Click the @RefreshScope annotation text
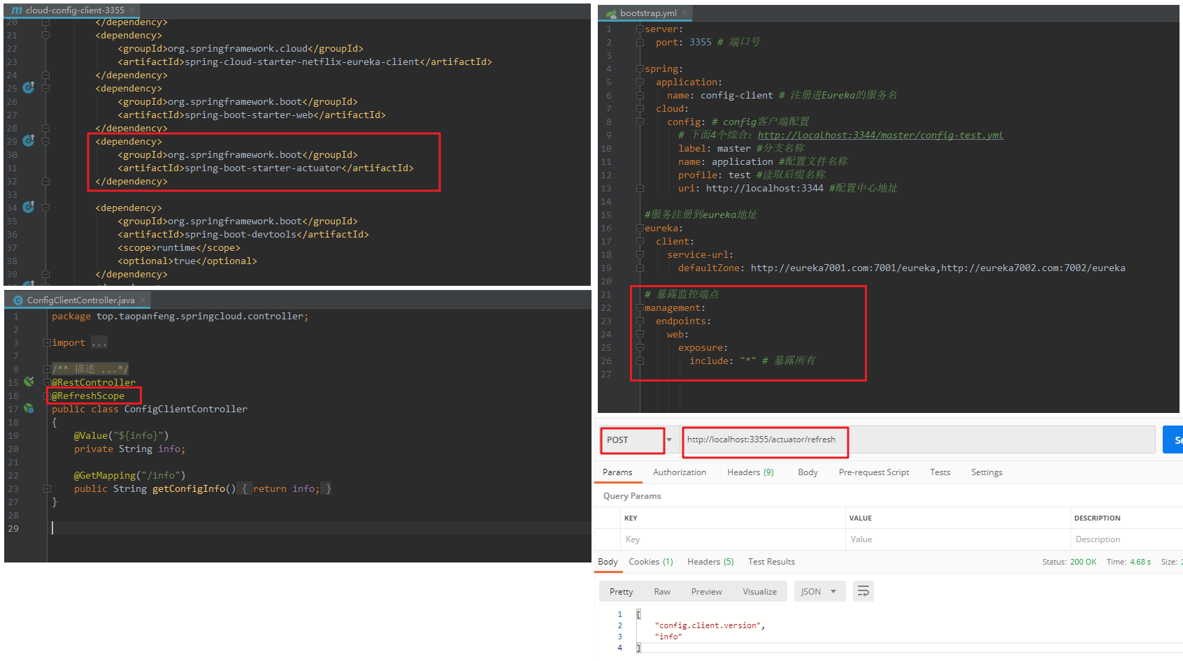This screenshot has height=661, width=1183. 88,395
